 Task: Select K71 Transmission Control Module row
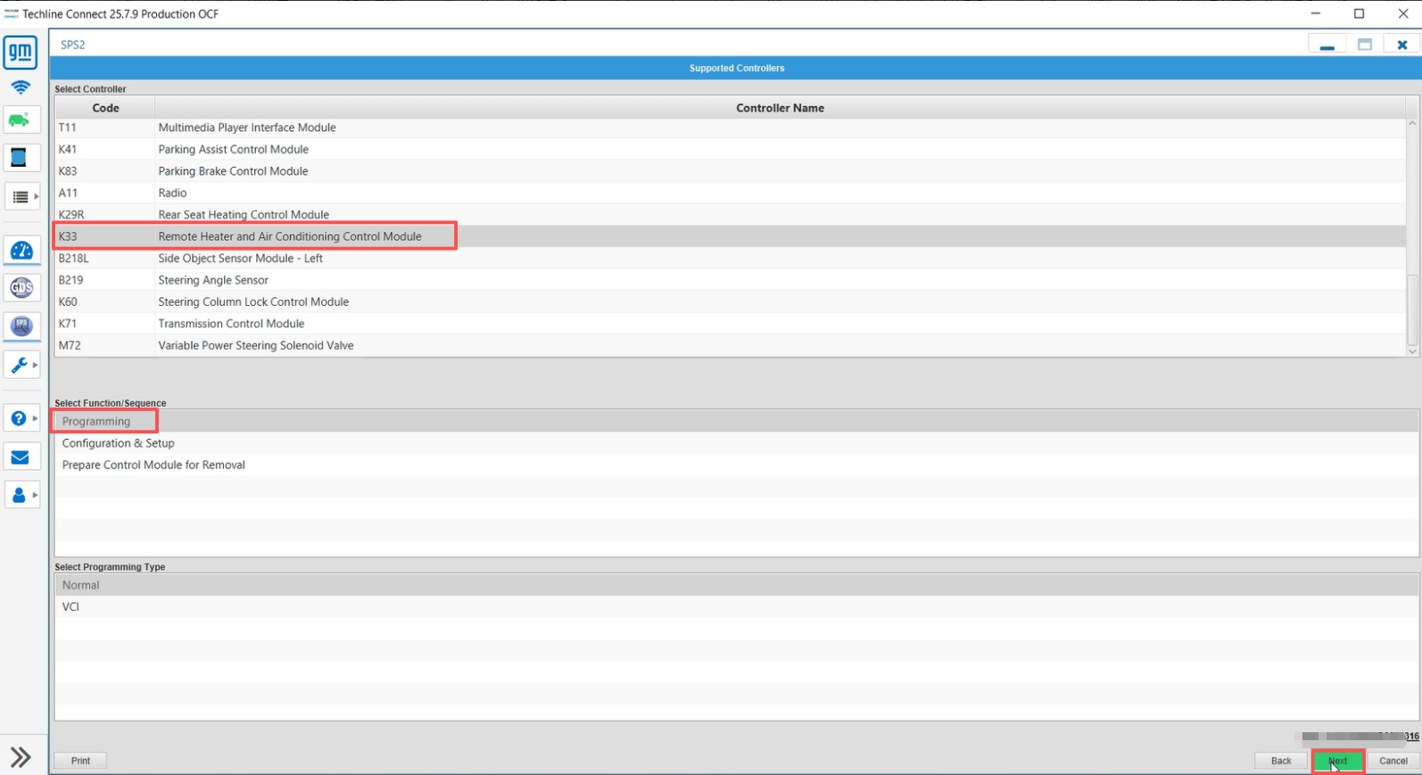pos(231,324)
